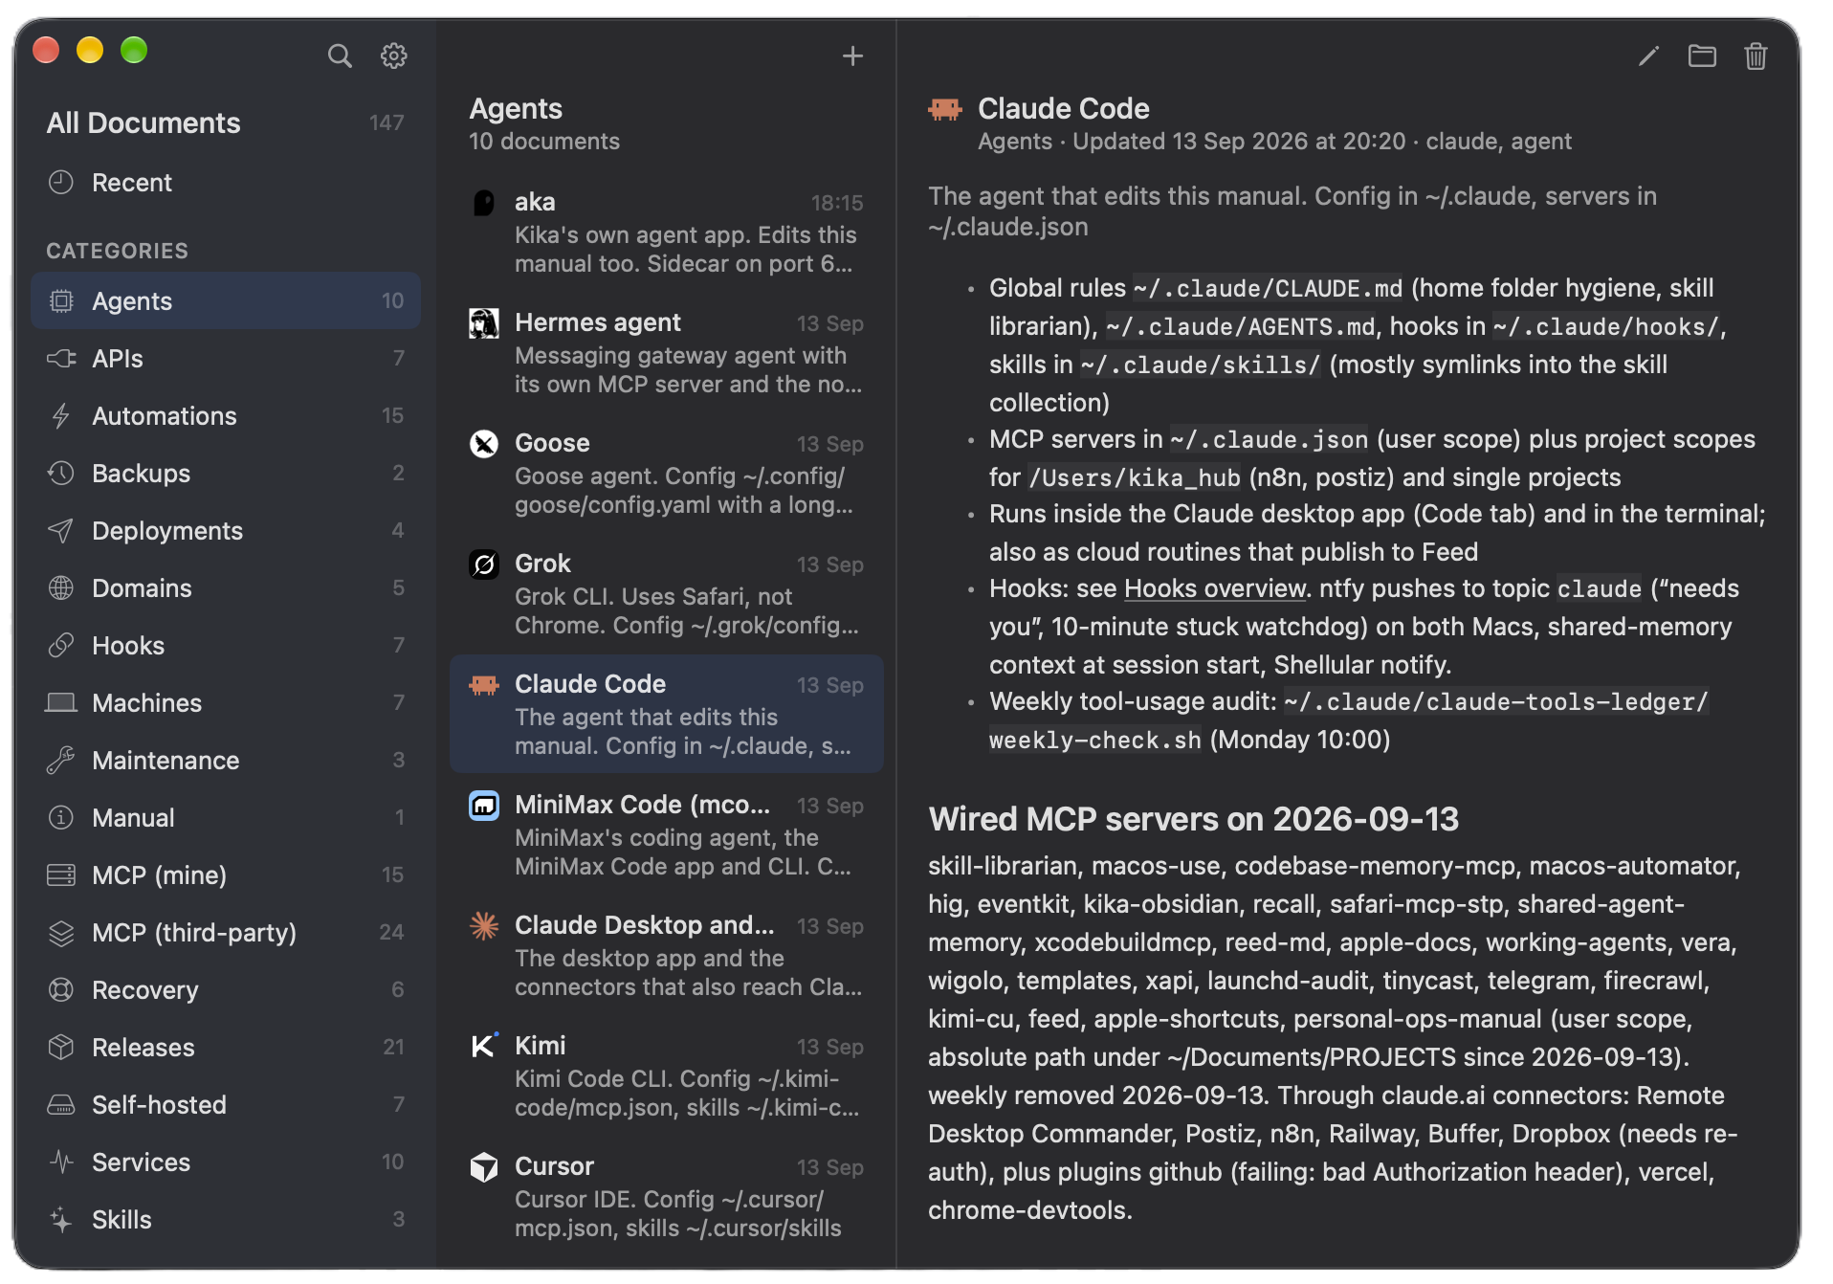This screenshot has width=1833, height=1284.
Task: Click the Agents list heading
Action: pos(516,109)
